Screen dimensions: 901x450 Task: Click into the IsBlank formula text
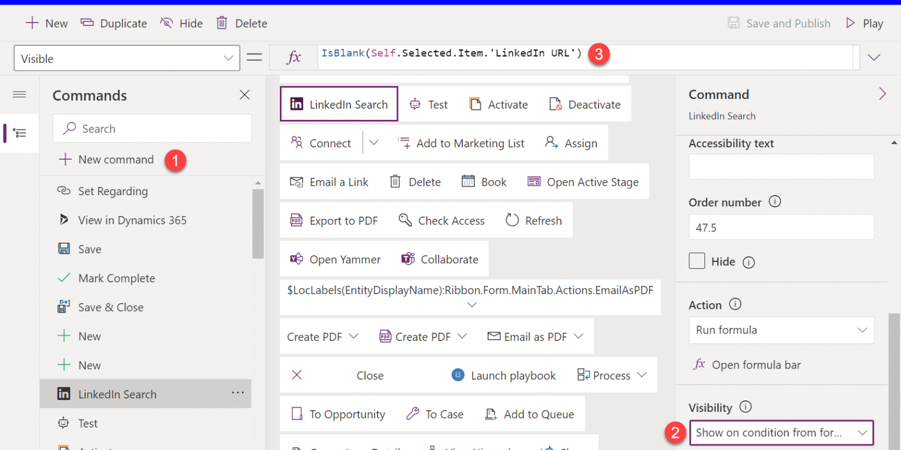[451, 53]
